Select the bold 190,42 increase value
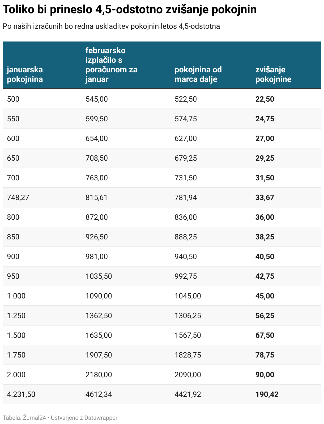The width and height of the screenshot is (324, 424). [267, 394]
